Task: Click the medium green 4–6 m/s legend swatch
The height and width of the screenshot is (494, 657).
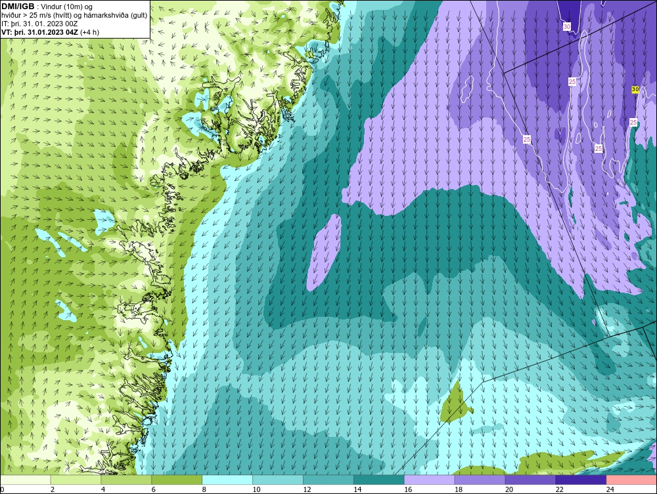Action: [x=126, y=480]
